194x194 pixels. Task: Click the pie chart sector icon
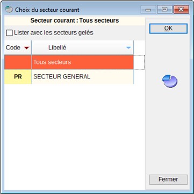click(x=170, y=81)
